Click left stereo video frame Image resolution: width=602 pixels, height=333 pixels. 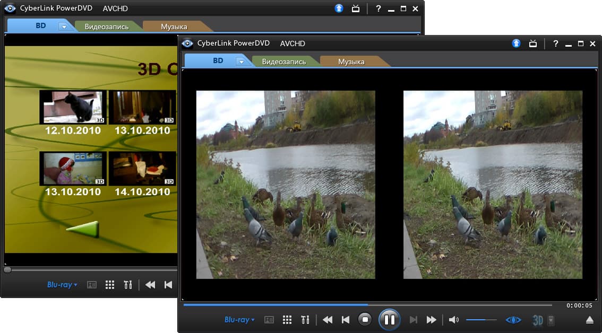coord(286,185)
